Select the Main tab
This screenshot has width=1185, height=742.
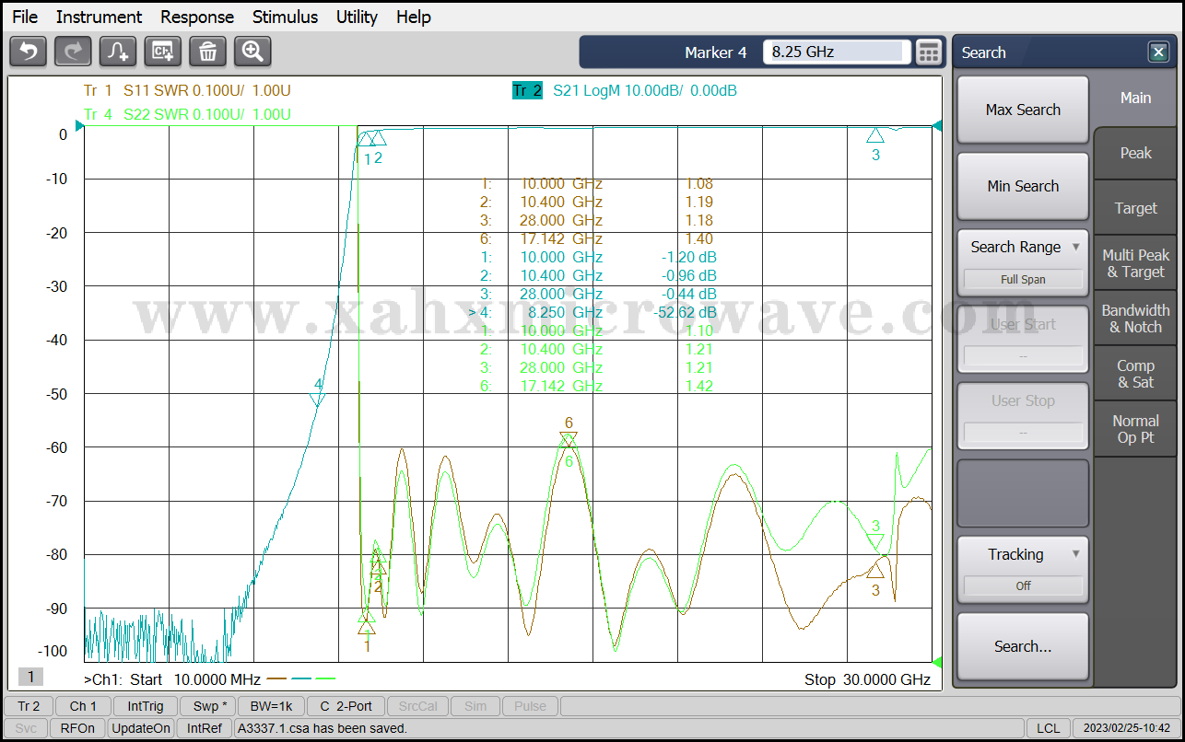coord(1135,98)
